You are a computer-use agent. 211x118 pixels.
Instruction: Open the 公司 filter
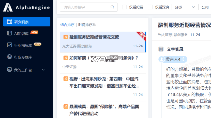click(x=205, y=7)
